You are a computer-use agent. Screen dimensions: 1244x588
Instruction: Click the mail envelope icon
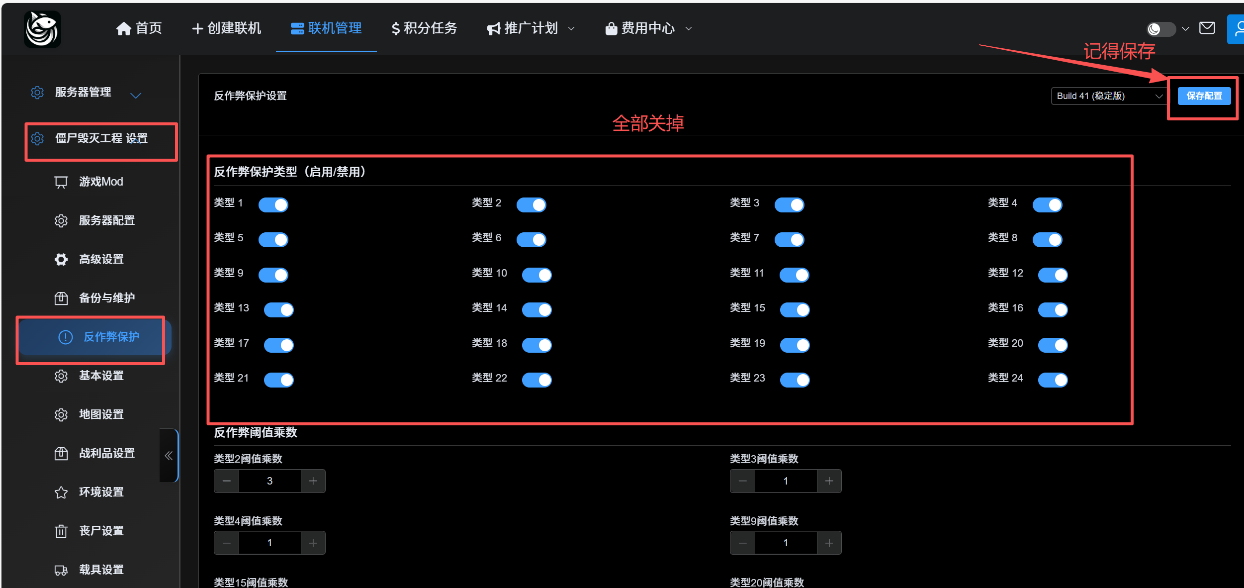(1207, 28)
